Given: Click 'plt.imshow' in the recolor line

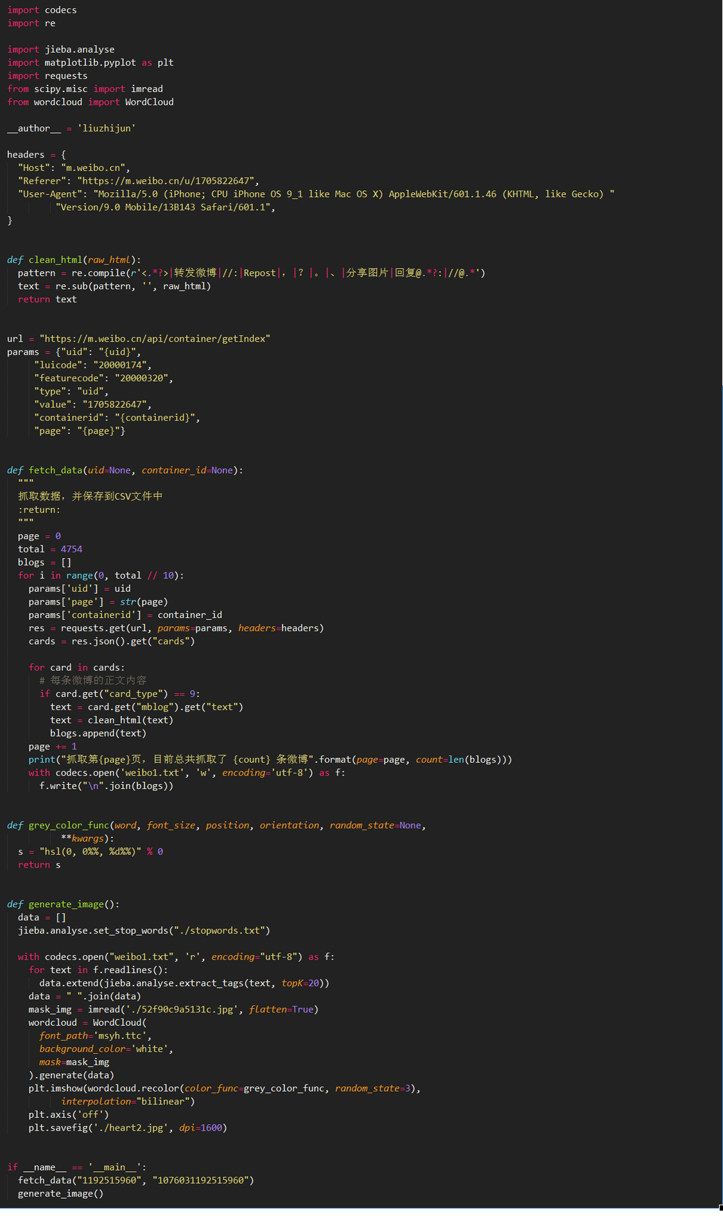Looking at the screenshot, I should pos(55,1089).
